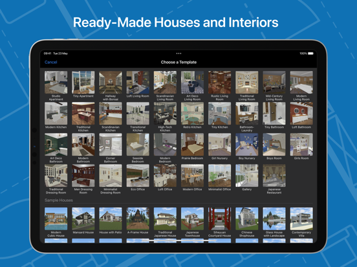Open the Rustic Living Room template
The image size is (357, 267).
pos(220,82)
